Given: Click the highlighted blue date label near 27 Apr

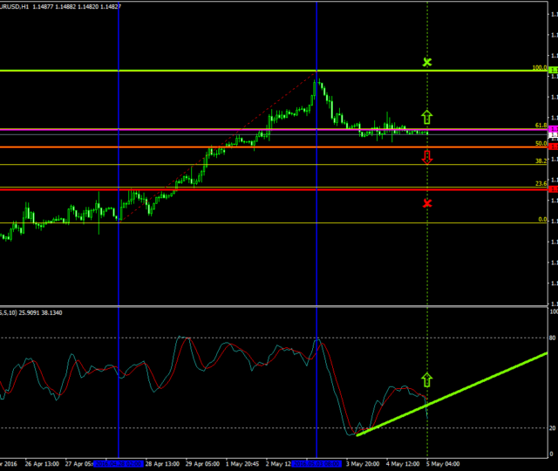Looking at the screenshot, I should 119,463.
